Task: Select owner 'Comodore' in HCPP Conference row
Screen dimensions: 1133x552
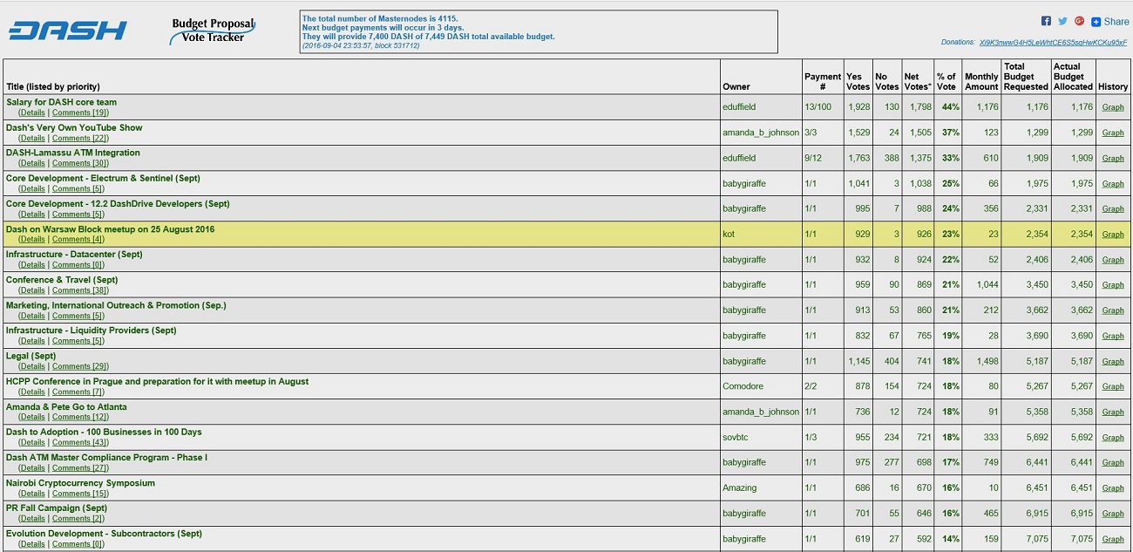Action: point(741,386)
